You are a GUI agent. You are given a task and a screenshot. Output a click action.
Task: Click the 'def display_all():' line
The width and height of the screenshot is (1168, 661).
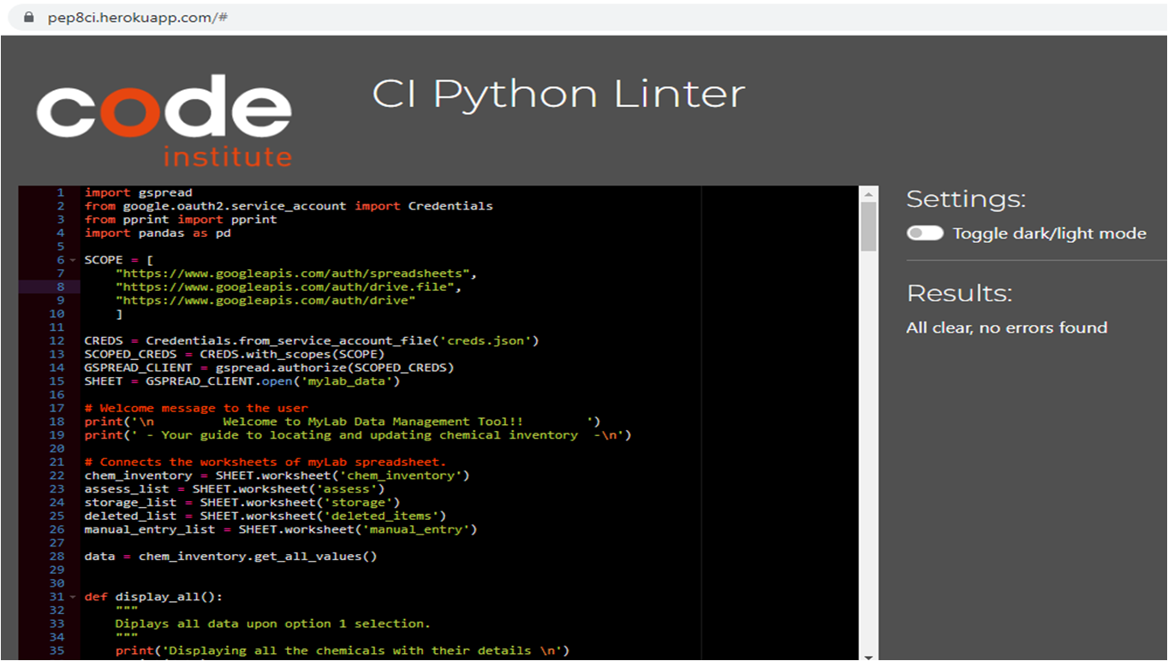[153, 597]
